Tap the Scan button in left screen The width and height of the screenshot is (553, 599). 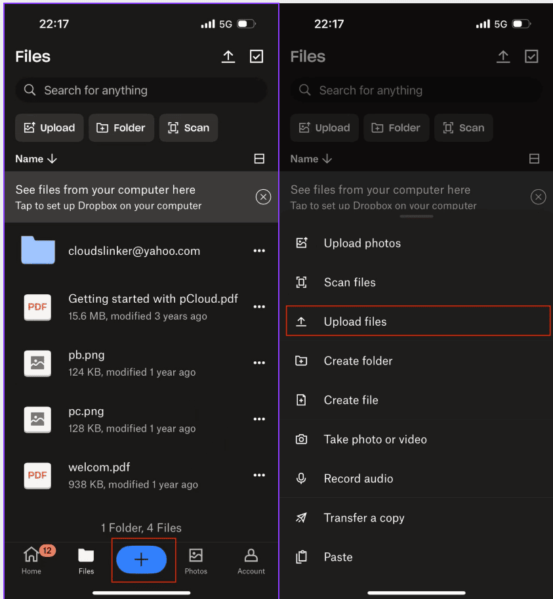[x=188, y=127]
